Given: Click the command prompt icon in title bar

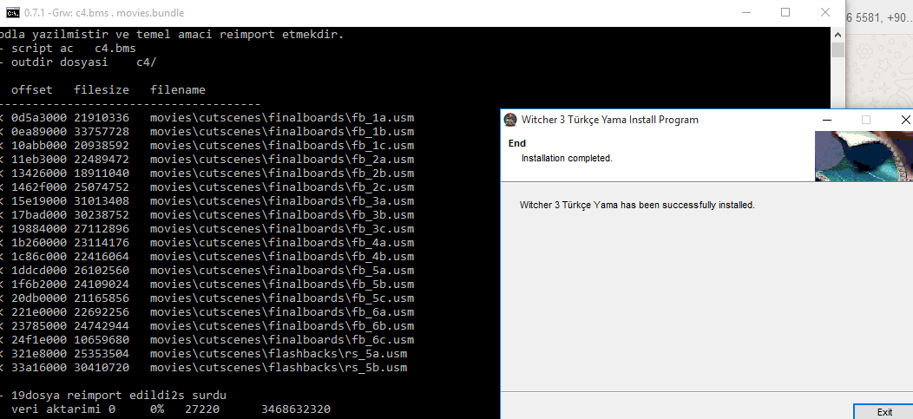Looking at the screenshot, I should point(12,13).
